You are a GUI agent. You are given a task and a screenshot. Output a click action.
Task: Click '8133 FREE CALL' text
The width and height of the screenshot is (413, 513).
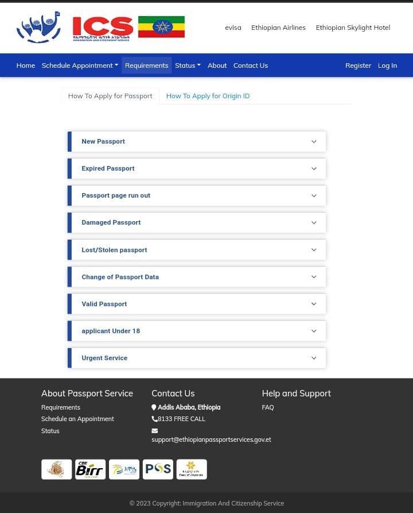181,419
